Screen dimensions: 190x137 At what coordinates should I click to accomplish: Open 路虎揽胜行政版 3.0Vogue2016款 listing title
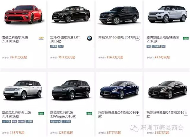coord(63,114)
